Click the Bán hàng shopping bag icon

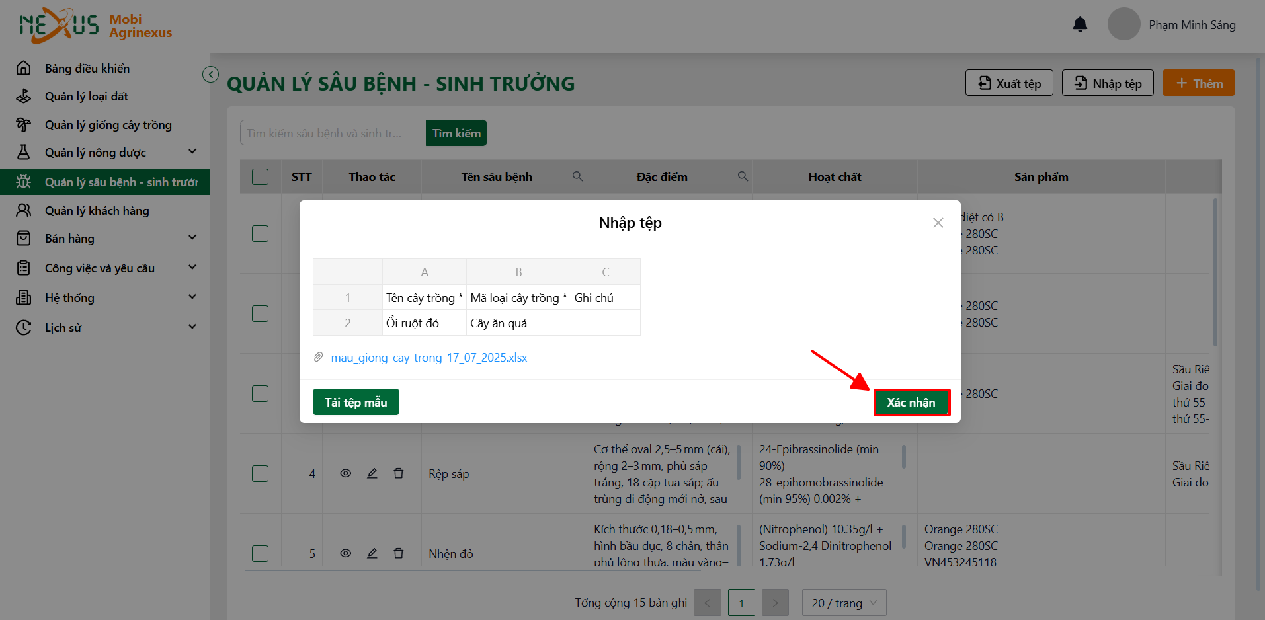tap(24, 238)
